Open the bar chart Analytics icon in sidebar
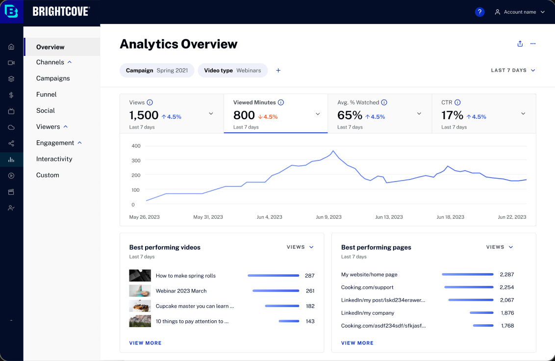555x361 pixels. pyautogui.click(x=11, y=160)
